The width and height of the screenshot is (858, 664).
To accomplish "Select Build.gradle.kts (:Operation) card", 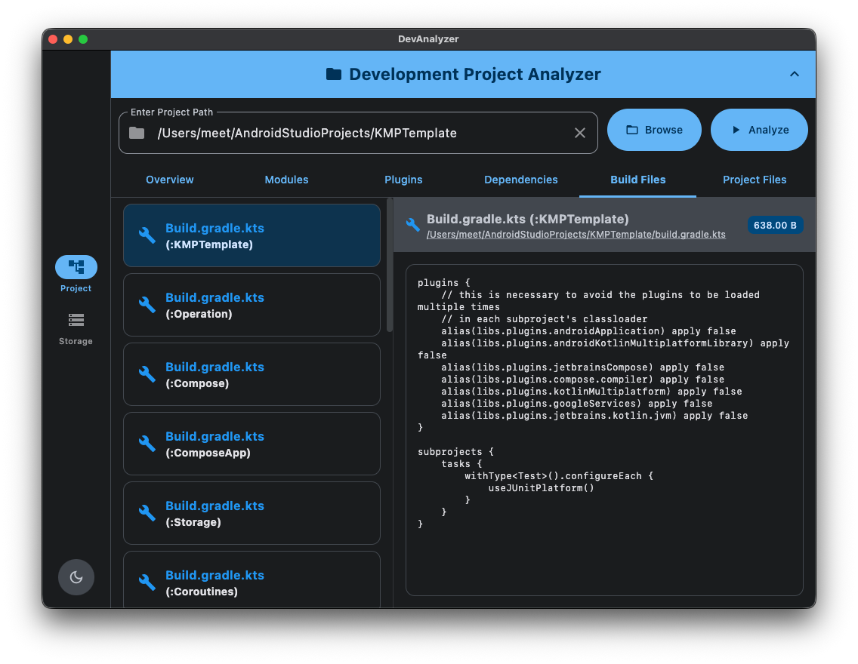I will coord(252,305).
